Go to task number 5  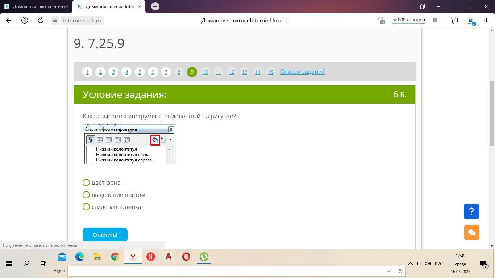pos(140,72)
